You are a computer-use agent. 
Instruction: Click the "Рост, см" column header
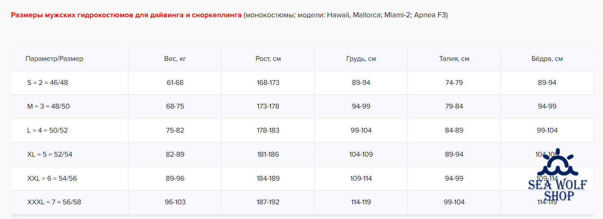click(268, 59)
